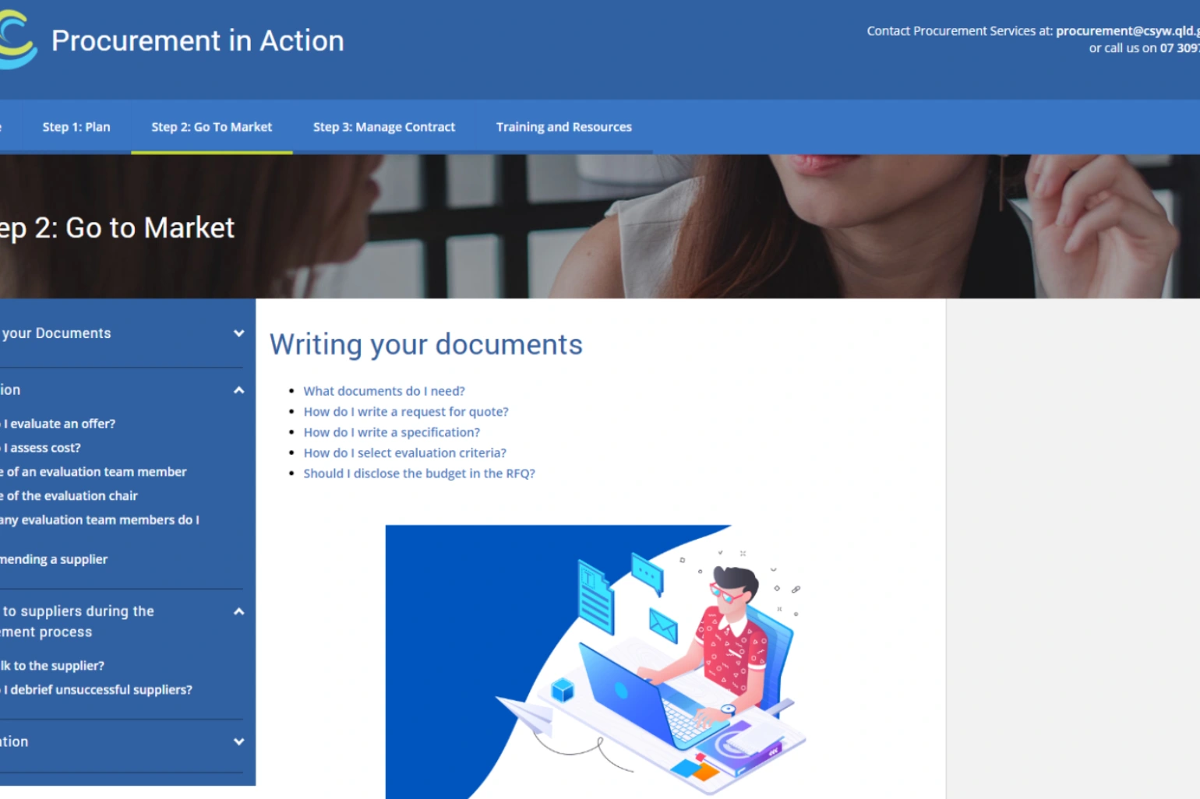Viewport: 1200px width, 799px height.
Task: Collapse the evaluation sidebar section chevron
Action: 238,390
